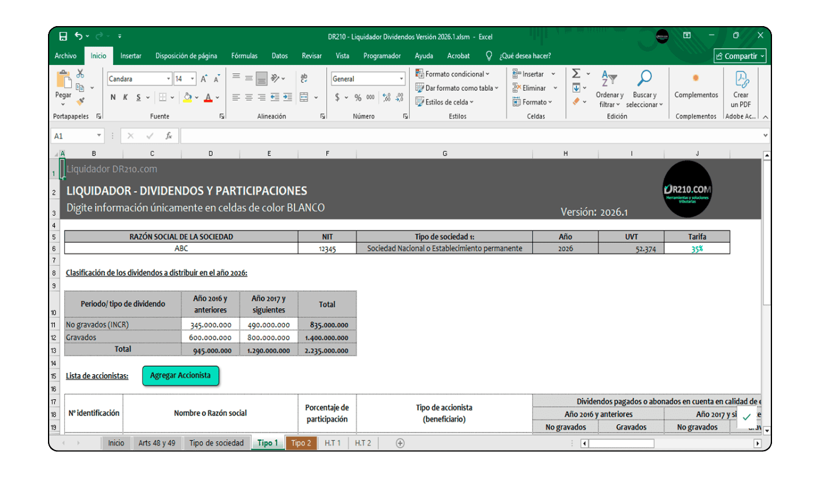Toggle italic K formatting

tap(126, 98)
